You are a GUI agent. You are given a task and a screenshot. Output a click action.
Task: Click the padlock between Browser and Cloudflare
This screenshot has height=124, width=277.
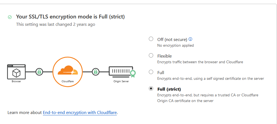coord(39,72)
